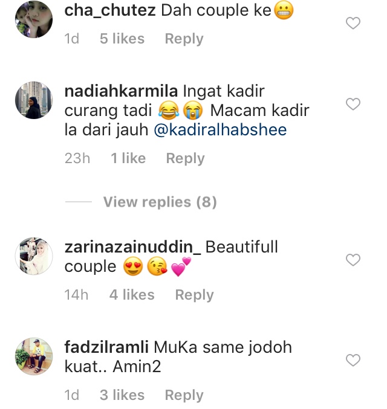The image size is (387, 409).
Task: Open username nadiahkarmila
Action: pyautogui.click(x=121, y=91)
